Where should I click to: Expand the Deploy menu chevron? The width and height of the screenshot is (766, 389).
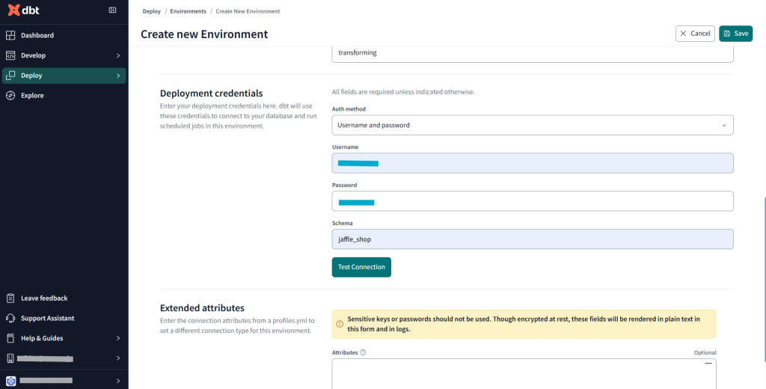click(118, 76)
